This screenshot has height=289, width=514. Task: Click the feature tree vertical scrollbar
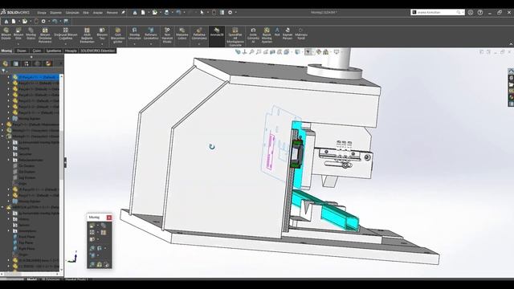coord(61,173)
